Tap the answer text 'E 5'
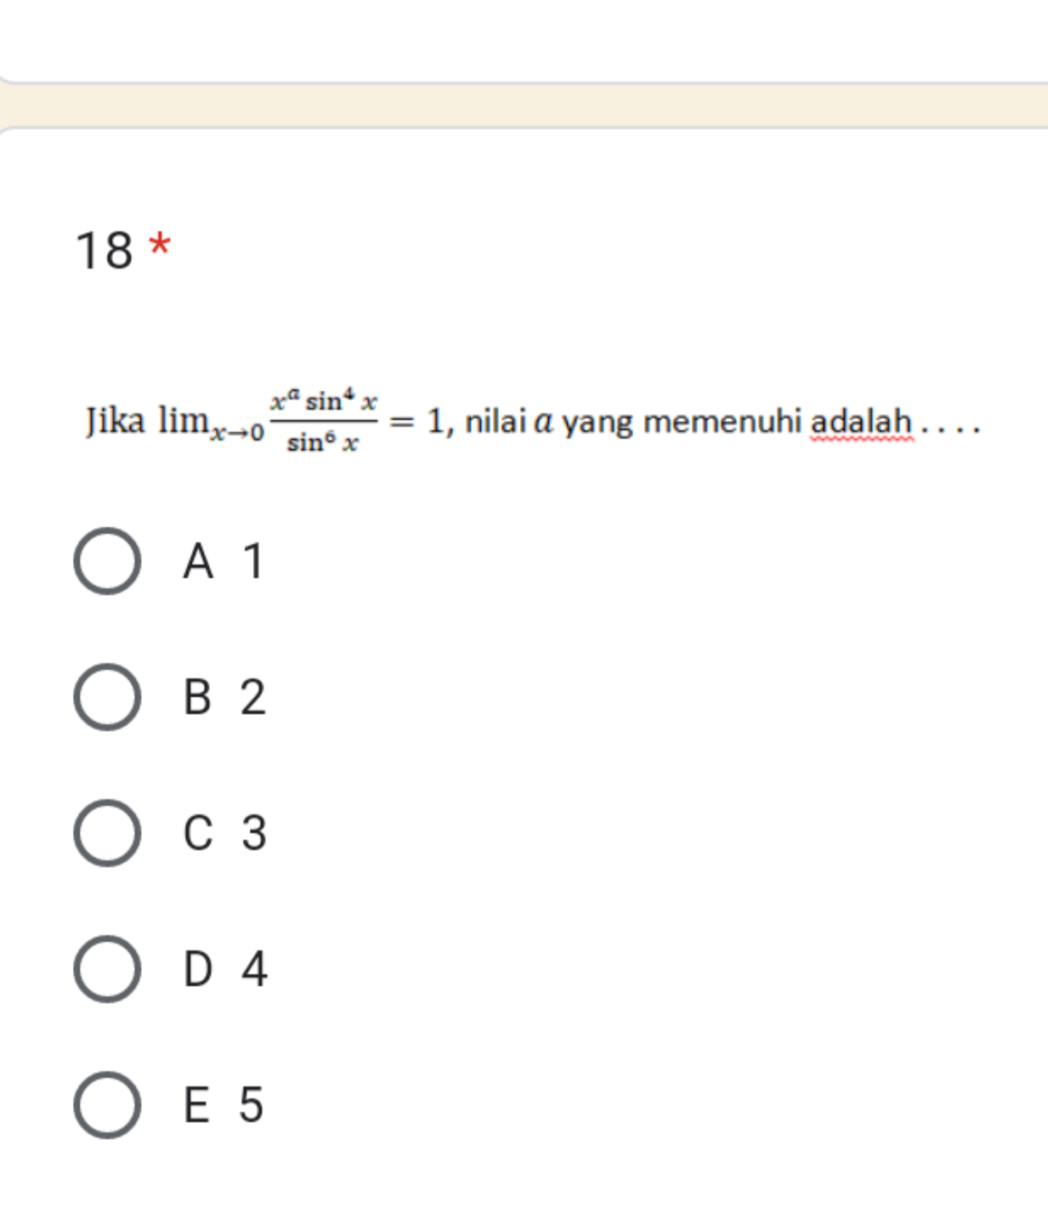Viewport: 1048px width, 1208px height. tap(224, 1105)
